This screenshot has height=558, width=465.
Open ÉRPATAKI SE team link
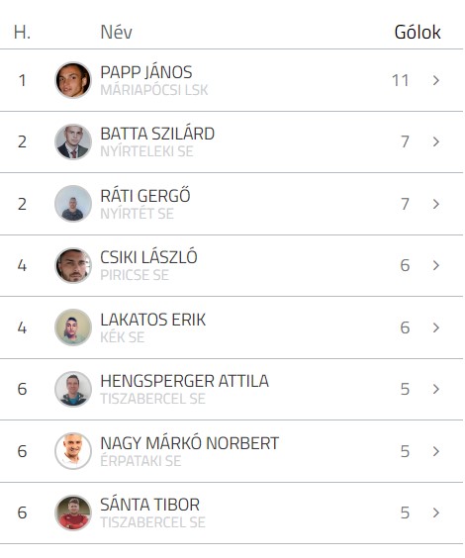click(140, 461)
